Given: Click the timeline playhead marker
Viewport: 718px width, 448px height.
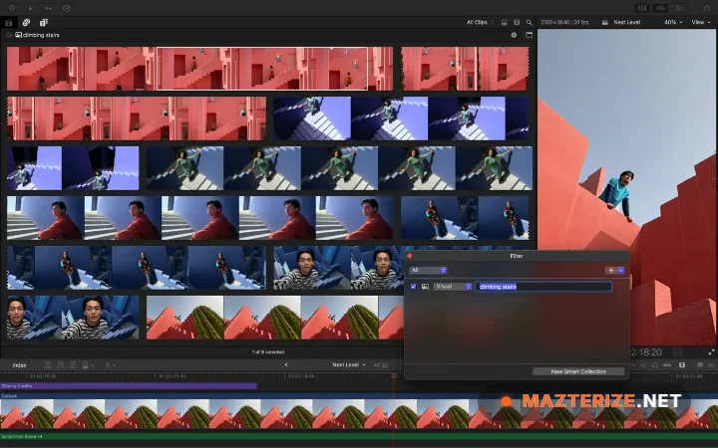Looking at the screenshot, I should pyautogui.click(x=394, y=375).
